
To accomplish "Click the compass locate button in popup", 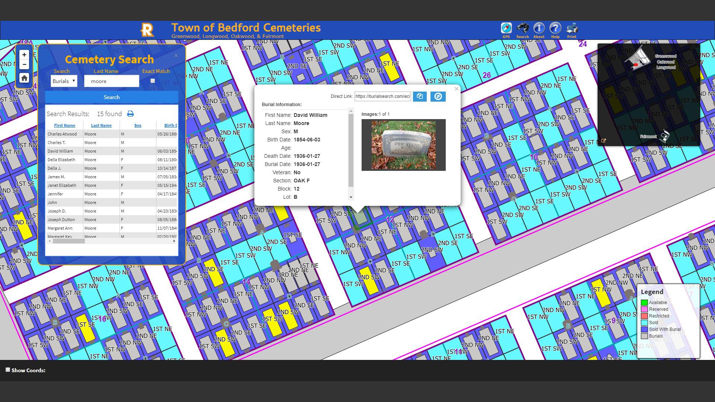I will coord(438,96).
